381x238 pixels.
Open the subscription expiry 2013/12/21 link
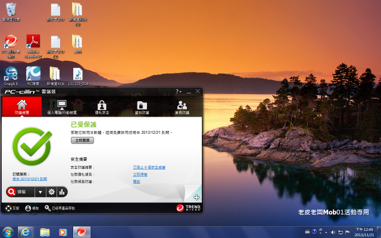click(x=30, y=179)
